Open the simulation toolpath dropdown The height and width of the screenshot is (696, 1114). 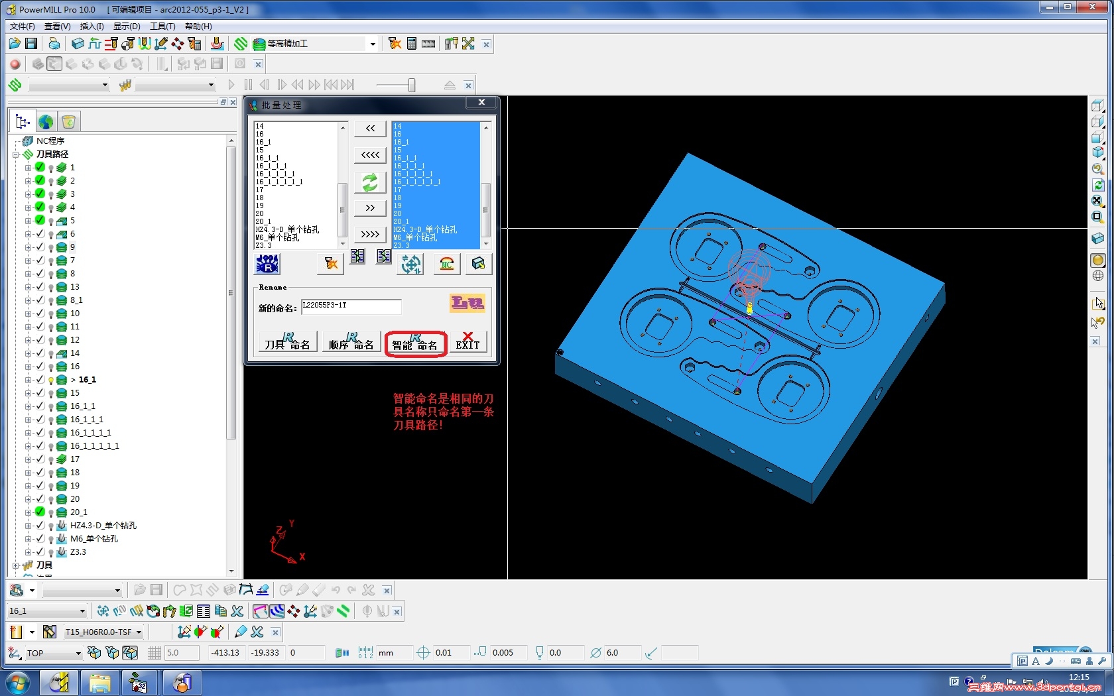point(105,85)
